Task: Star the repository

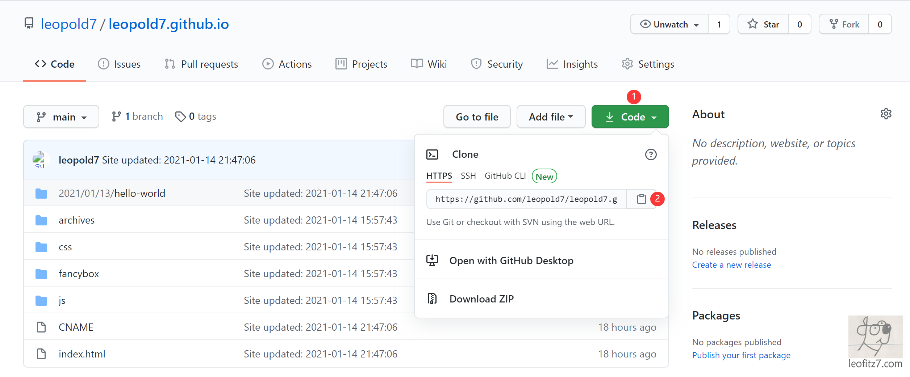Action: 763,24
